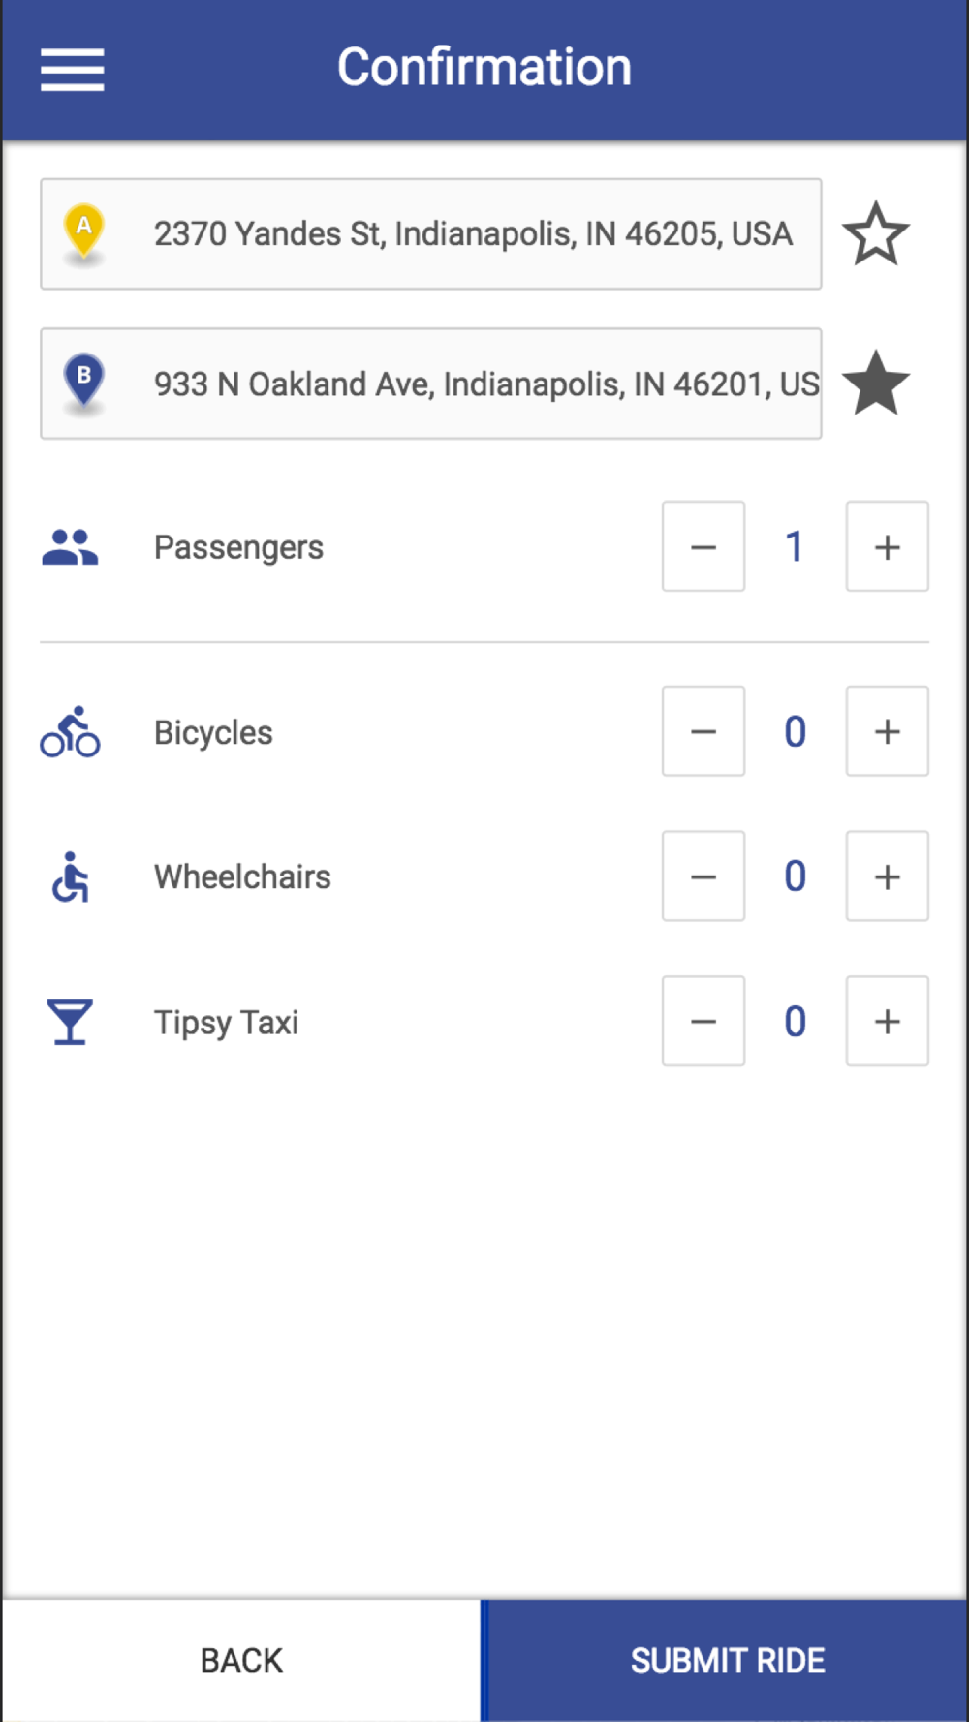Viewport: 969px width, 1722px height.
Task: Click the yellow pickup pin A icon
Action: coord(84,232)
